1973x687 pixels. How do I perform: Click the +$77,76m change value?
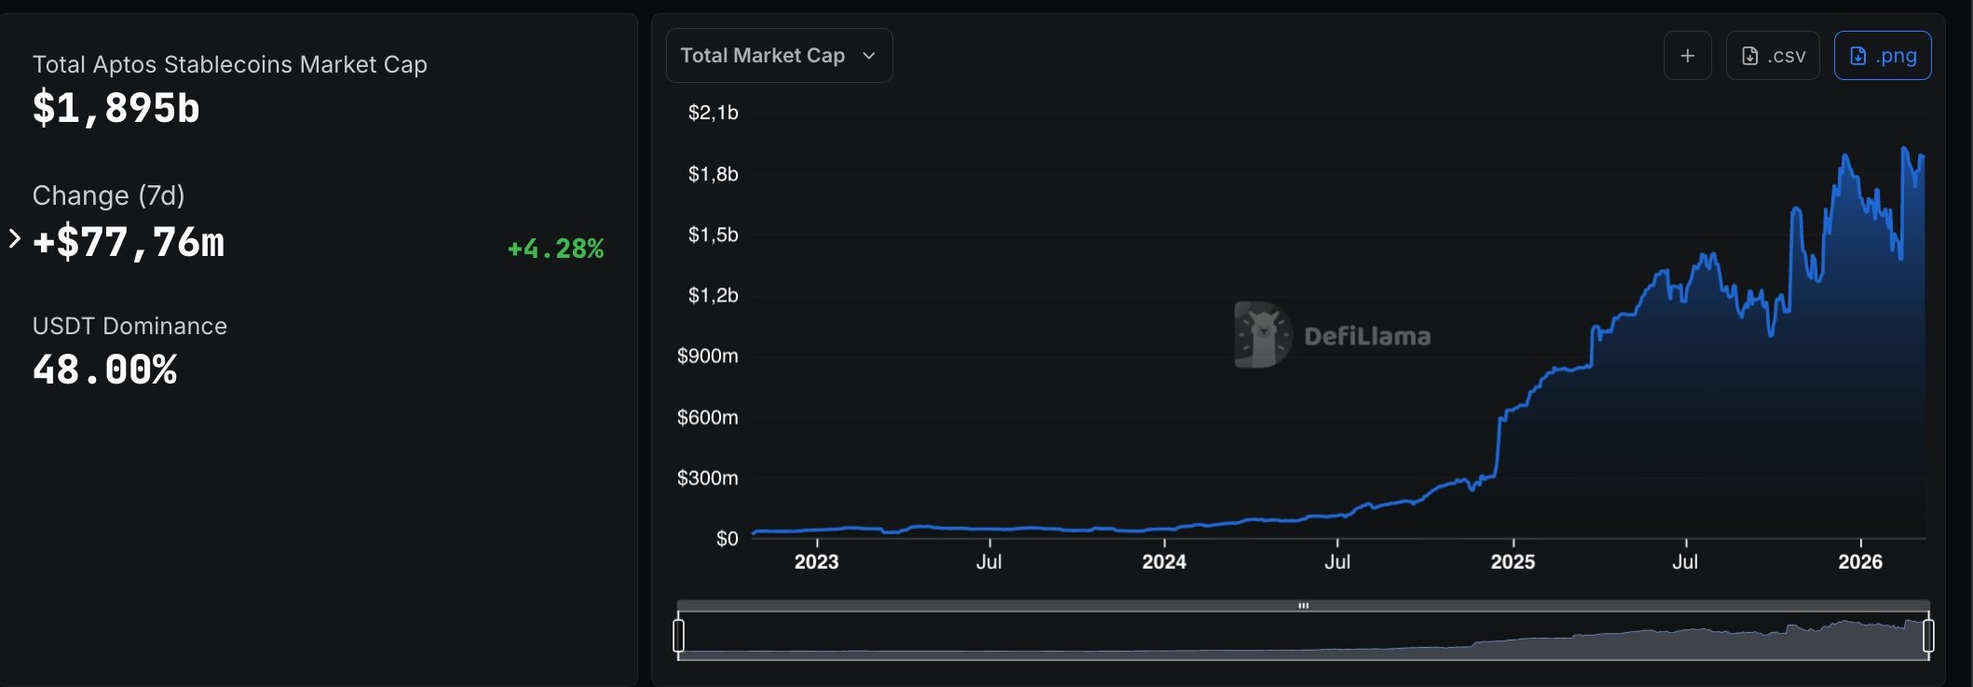pyautogui.click(x=129, y=242)
